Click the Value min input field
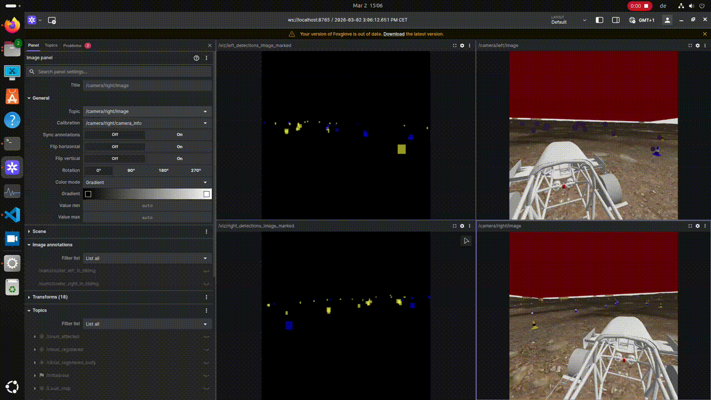Viewport: 711px width, 400px height. click(x=147, y=206)
